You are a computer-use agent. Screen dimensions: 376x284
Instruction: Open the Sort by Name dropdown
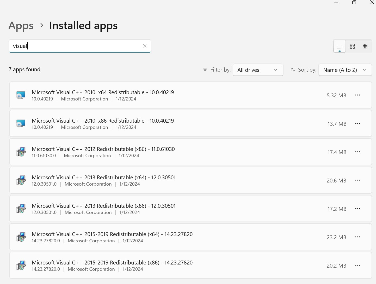click(x=345, y=70)
